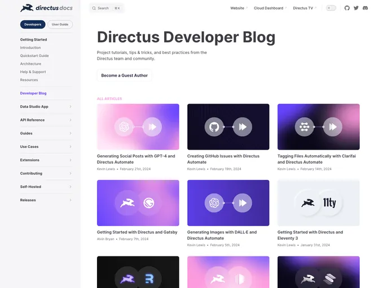Expand the Extensions section
This screenshot has height=288, width=388.
[x=46, y=160]
